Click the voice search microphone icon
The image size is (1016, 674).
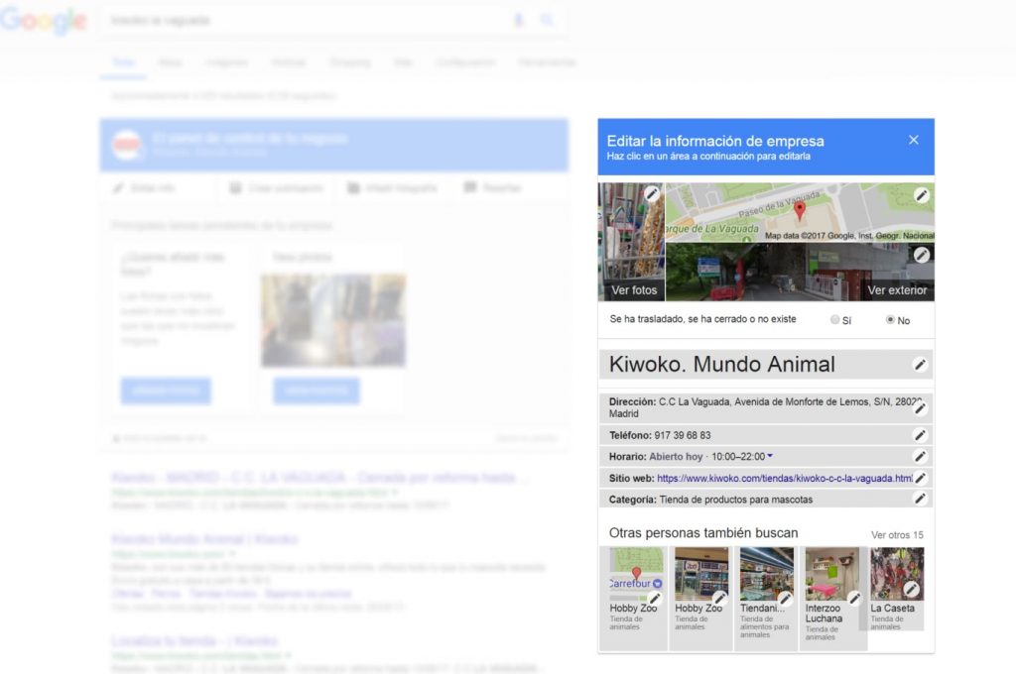click(518, 20)
